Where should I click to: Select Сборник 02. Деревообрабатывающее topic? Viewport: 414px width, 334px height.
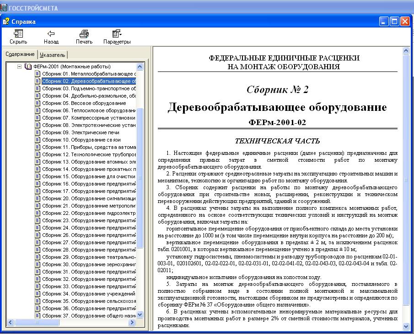(89, 81)
